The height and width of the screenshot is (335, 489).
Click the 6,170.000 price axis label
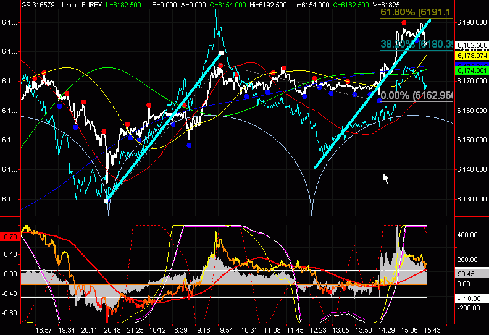(472, 81)
